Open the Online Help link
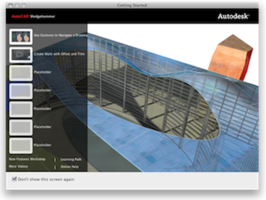This screenshot has height=200, width=266. pyautogui.click(x=69, y=167)
